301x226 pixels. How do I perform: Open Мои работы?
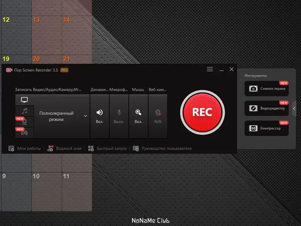click(x=29, y=148)
